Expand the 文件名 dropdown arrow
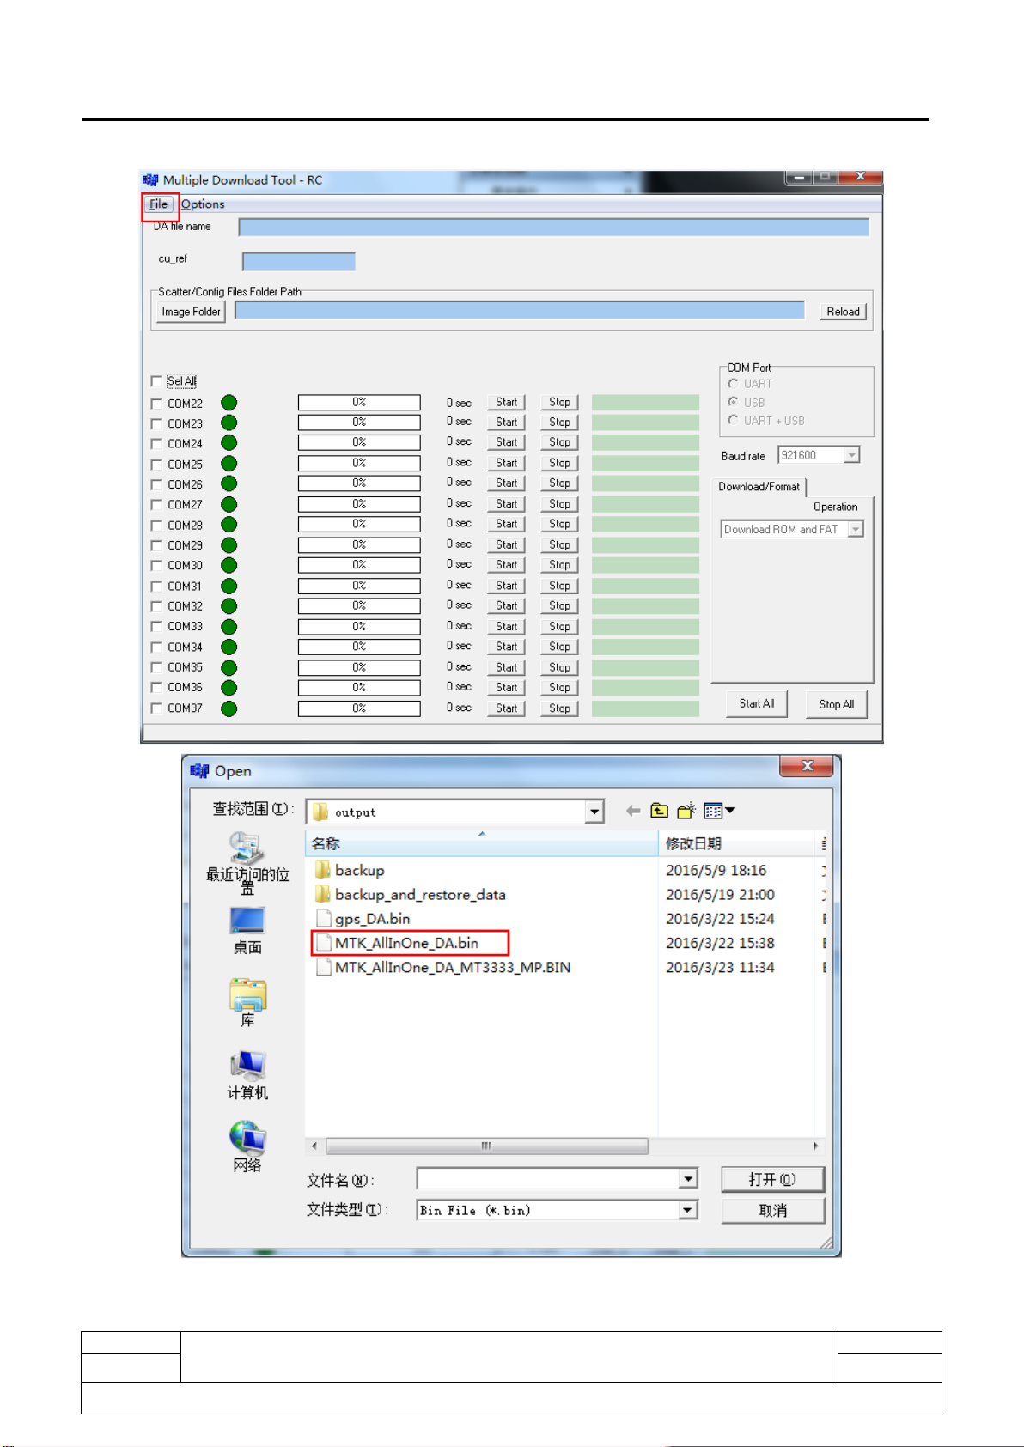Image resolution: width=1024 pixels, height=1447 pixels. pyautogui.click(x=688, y=1178)
